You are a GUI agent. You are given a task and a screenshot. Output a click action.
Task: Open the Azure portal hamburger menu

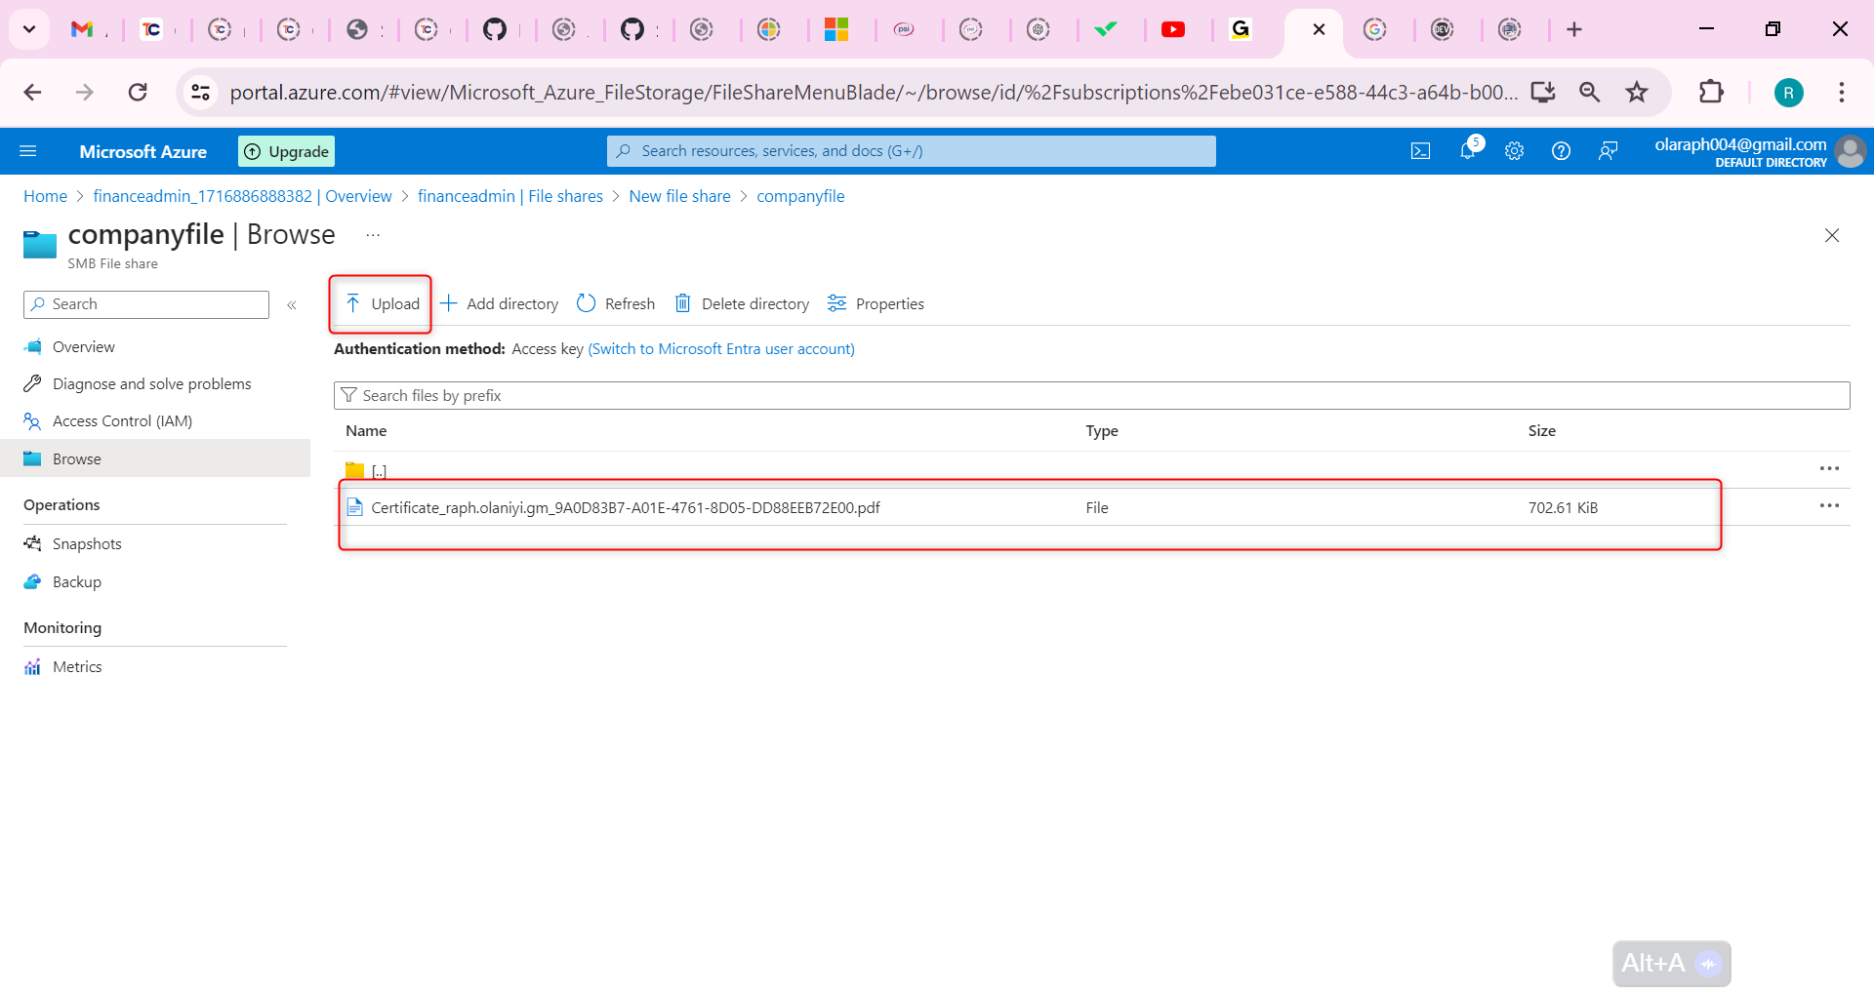coord(28,150)
